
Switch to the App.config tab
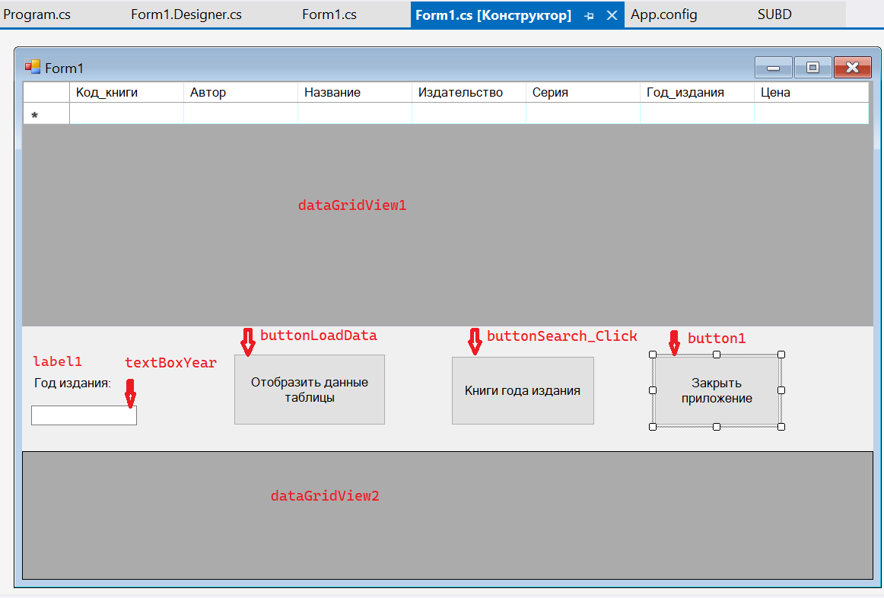pos(663,14)
